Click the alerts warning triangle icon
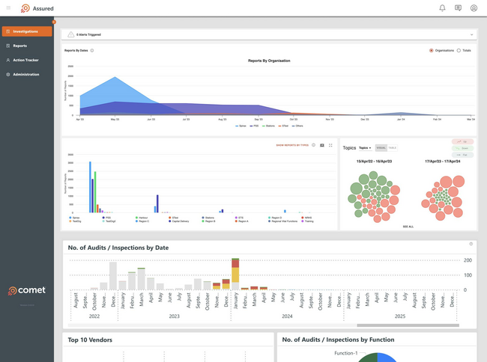Screen dimensions: 487x362 pyautogui.click(x=71, y=34)
